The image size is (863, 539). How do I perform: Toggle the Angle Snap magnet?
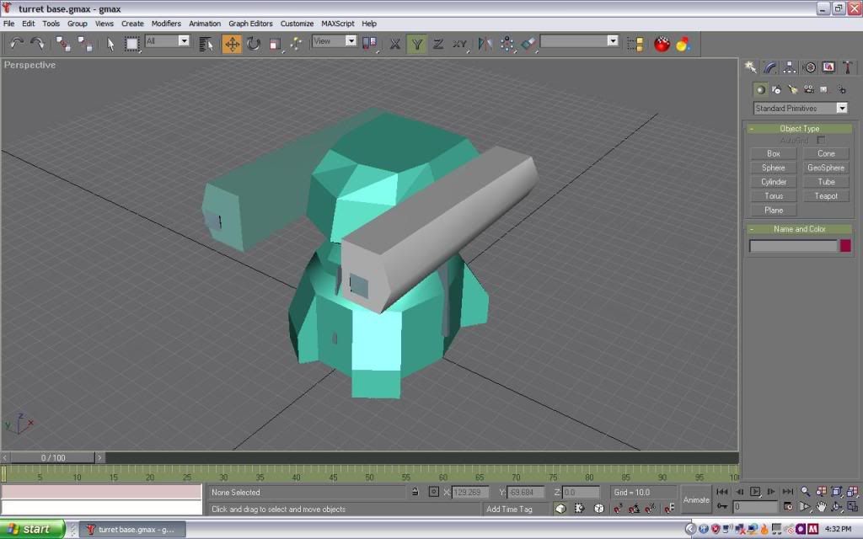tap(634, 509)
